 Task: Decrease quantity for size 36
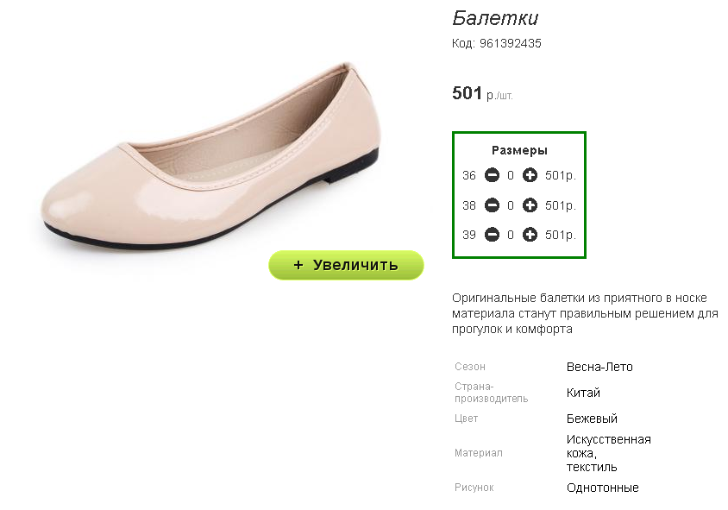492,176
